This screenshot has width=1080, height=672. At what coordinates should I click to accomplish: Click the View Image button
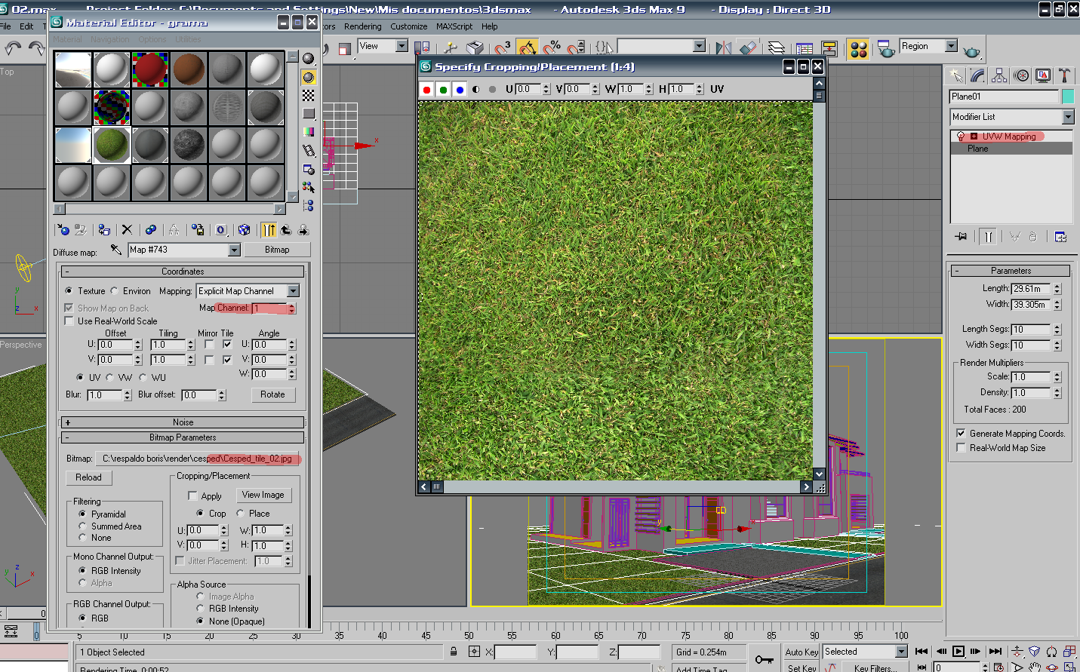pos(263,496)
